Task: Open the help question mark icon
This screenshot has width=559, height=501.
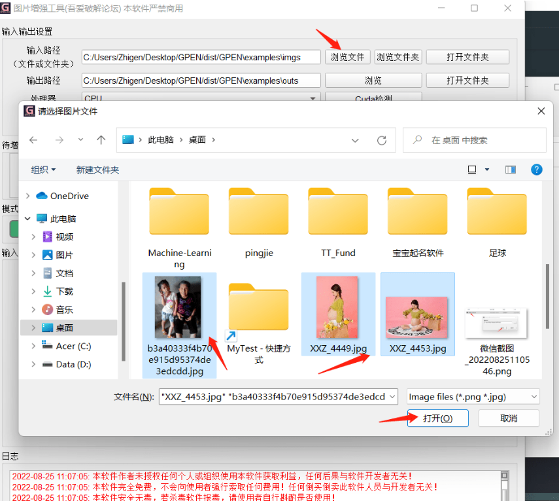Action: coord(536,170)
